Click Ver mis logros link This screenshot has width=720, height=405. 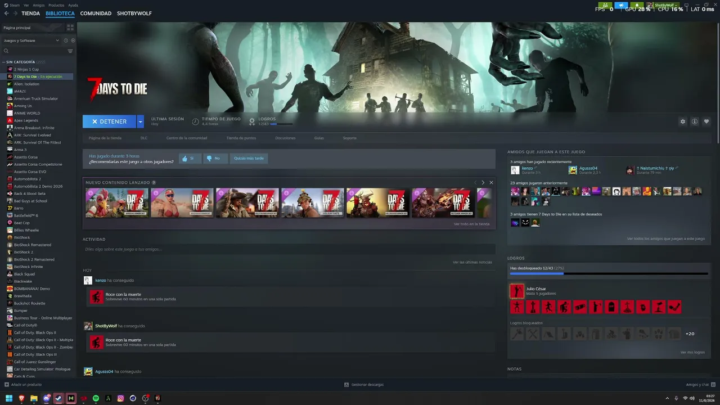[692, 352]
